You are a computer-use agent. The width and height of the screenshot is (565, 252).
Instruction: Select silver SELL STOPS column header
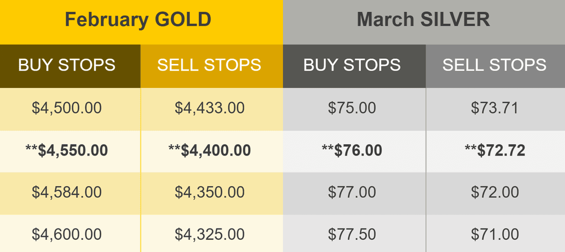tap(495, 66)
